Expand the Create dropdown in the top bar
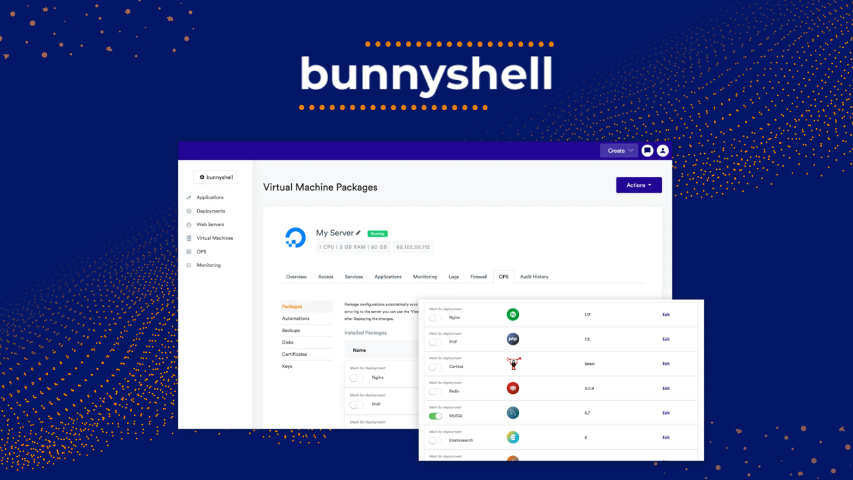The width and height of the screenshot is (853, 480). tap(619, 151)
